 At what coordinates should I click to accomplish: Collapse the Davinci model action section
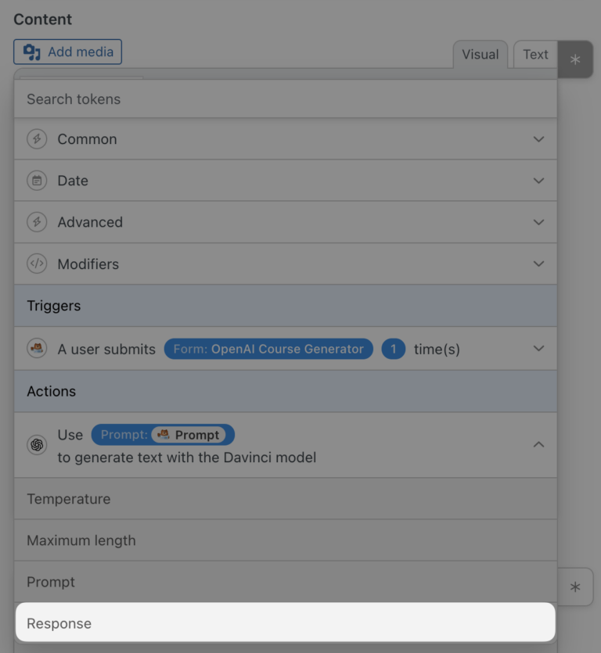pos(538,443)
